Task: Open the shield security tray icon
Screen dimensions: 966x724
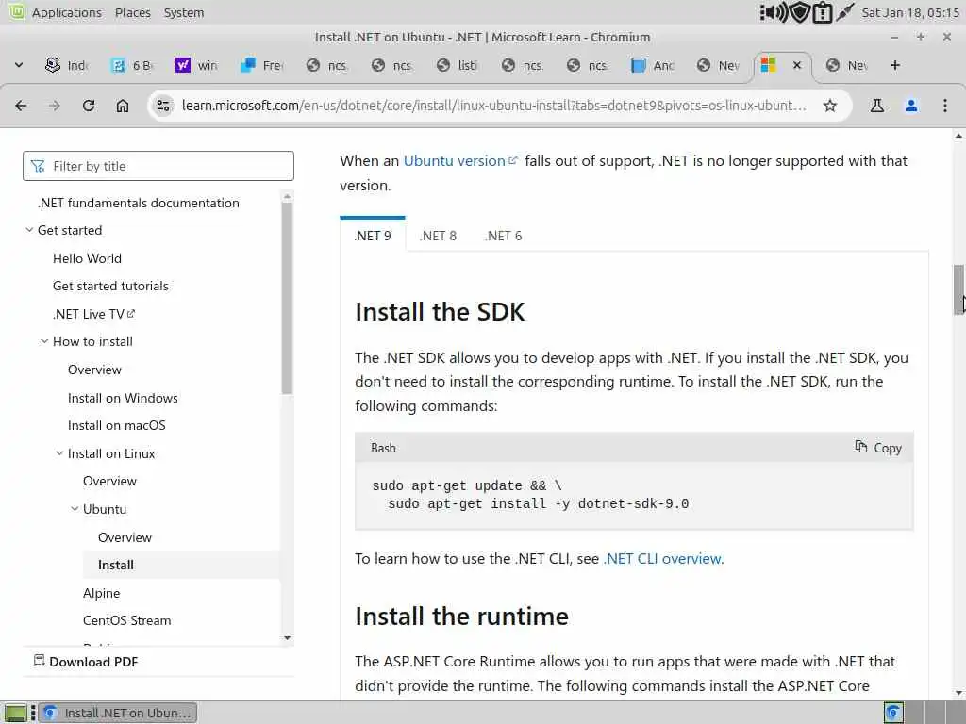Action: click(x=800, y=12)
